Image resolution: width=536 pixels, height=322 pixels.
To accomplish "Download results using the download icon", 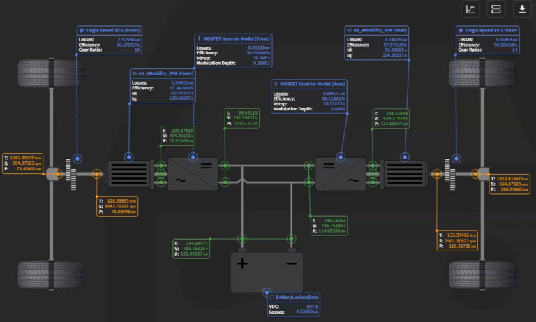I will tap(521, 10).
